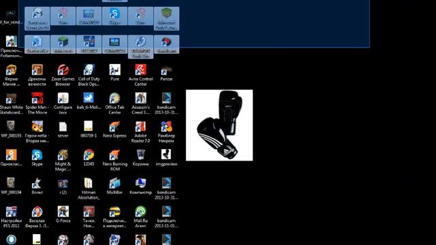Select the imgpreview file icon
The image size is (436, 245).
[x=166, y=158]
